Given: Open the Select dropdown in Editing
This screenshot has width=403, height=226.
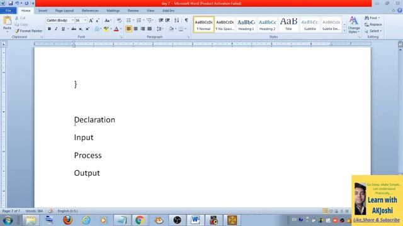Looking at the screenshot, I should tap(373, 31).
